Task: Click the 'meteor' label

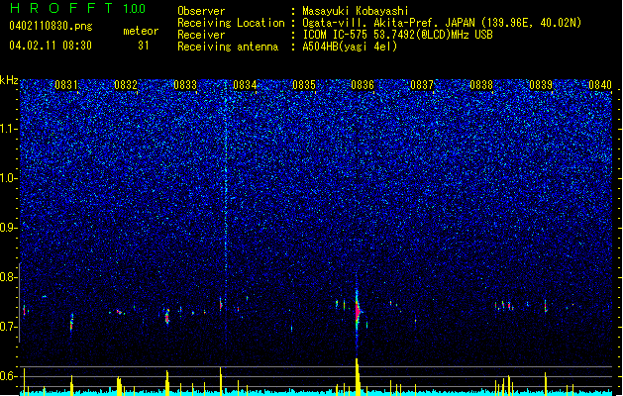Action: click(x=141, y=31)
